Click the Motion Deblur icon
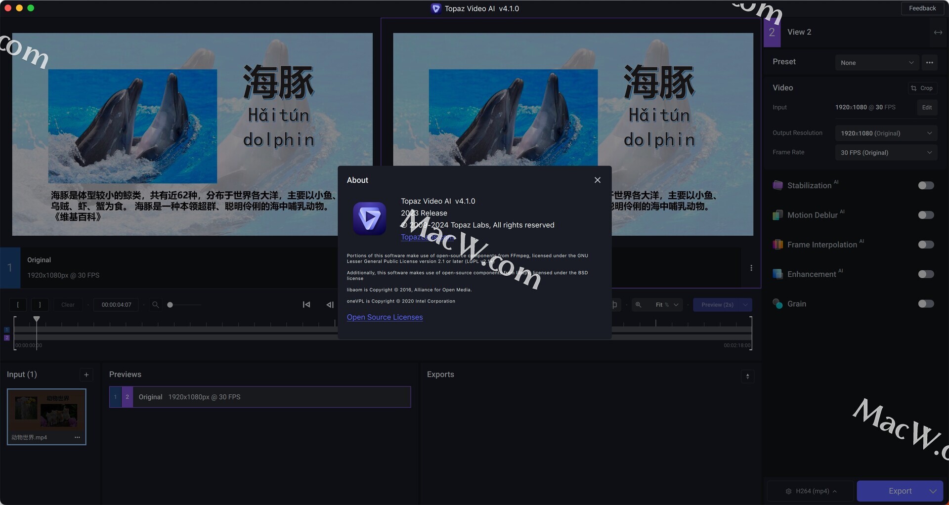The height and width of the screenshot is (505, 949). pyautogui.click(x=777, y=215)
